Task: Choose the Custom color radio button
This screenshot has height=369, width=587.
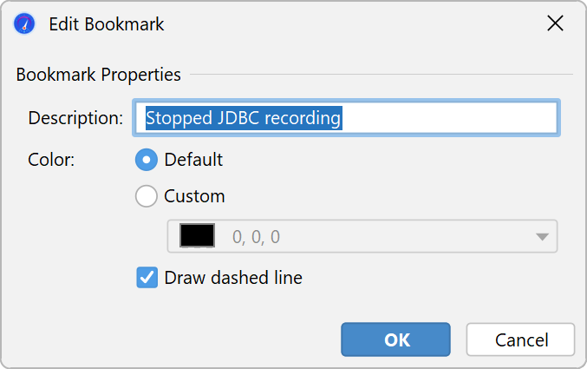Action: 147,196
